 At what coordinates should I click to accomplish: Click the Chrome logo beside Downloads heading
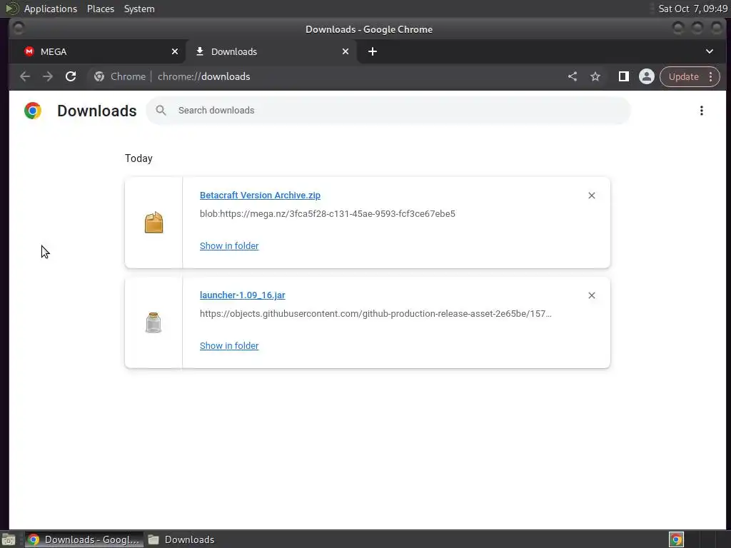tap(33, 111)
